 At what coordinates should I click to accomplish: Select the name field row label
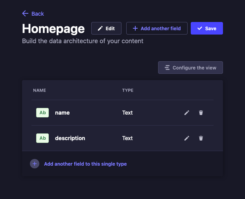click(62, 113)
